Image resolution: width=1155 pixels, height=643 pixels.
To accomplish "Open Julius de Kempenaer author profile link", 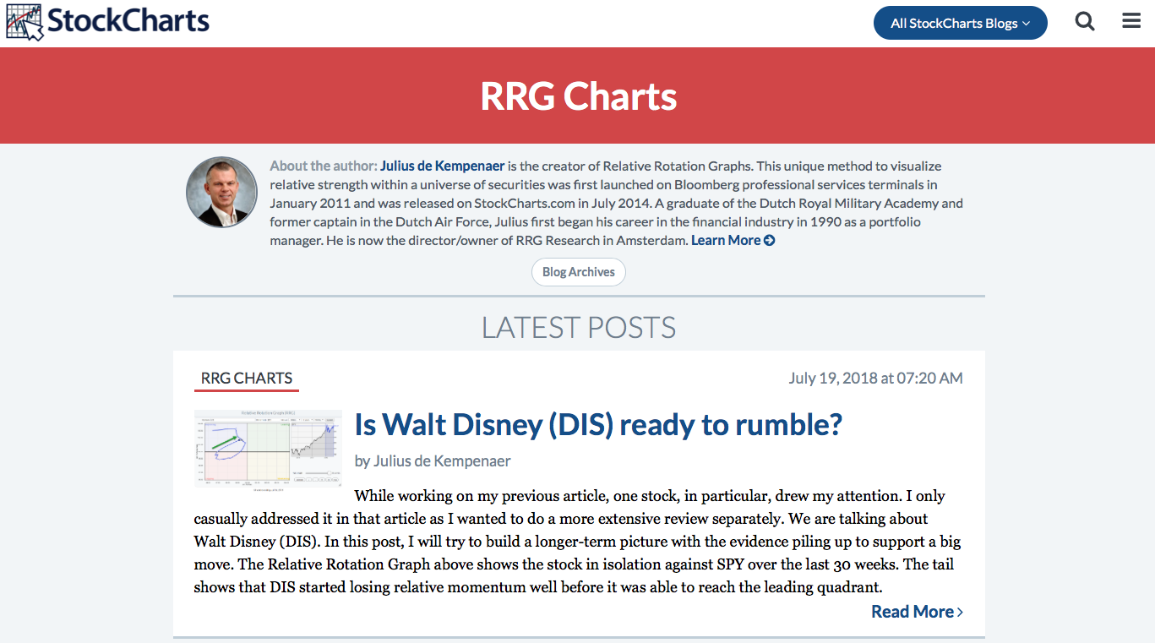I will 443,166.
